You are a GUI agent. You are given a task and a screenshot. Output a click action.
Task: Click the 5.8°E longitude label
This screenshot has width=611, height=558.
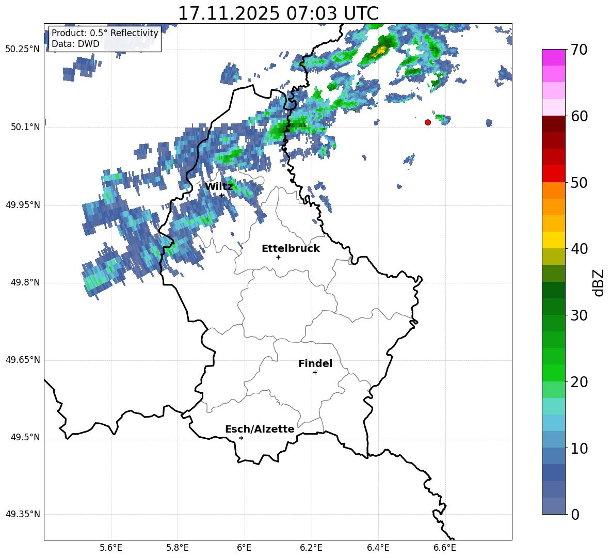click(x=178, y=548)
